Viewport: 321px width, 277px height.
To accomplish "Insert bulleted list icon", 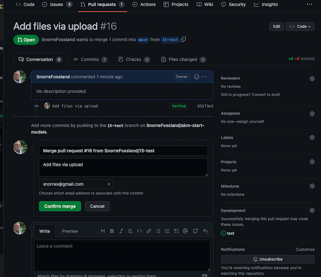I will click(158, 231).
